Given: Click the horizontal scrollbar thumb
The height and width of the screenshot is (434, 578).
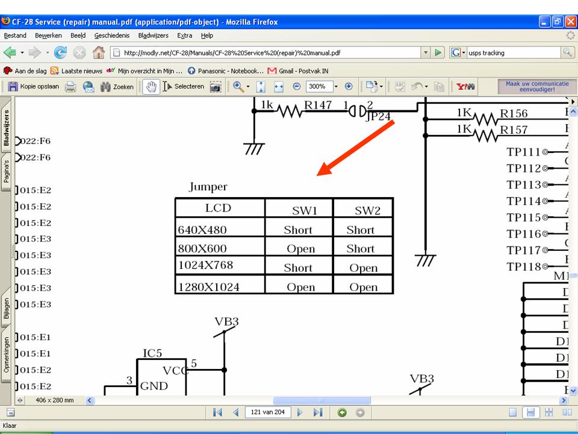Looking at the screenshot, I should pos(322,400).
